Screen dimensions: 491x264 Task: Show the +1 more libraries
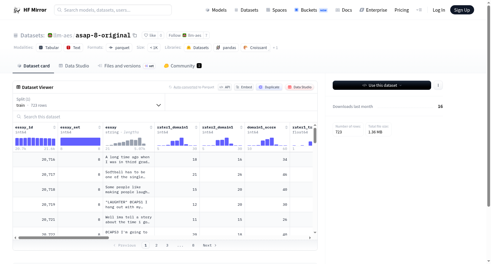[275, 48]
